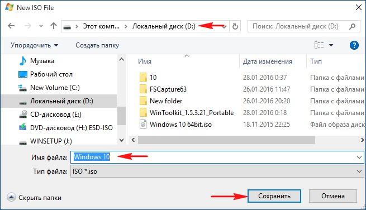Screen dimensions: 366x210
Task: Refresh the folder view
Action: (x=235, y=26)
